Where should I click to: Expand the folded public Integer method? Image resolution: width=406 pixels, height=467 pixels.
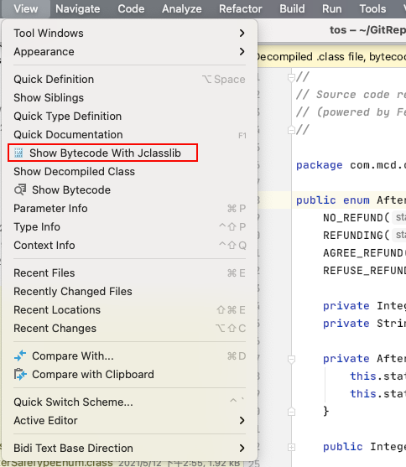[291, 447]
